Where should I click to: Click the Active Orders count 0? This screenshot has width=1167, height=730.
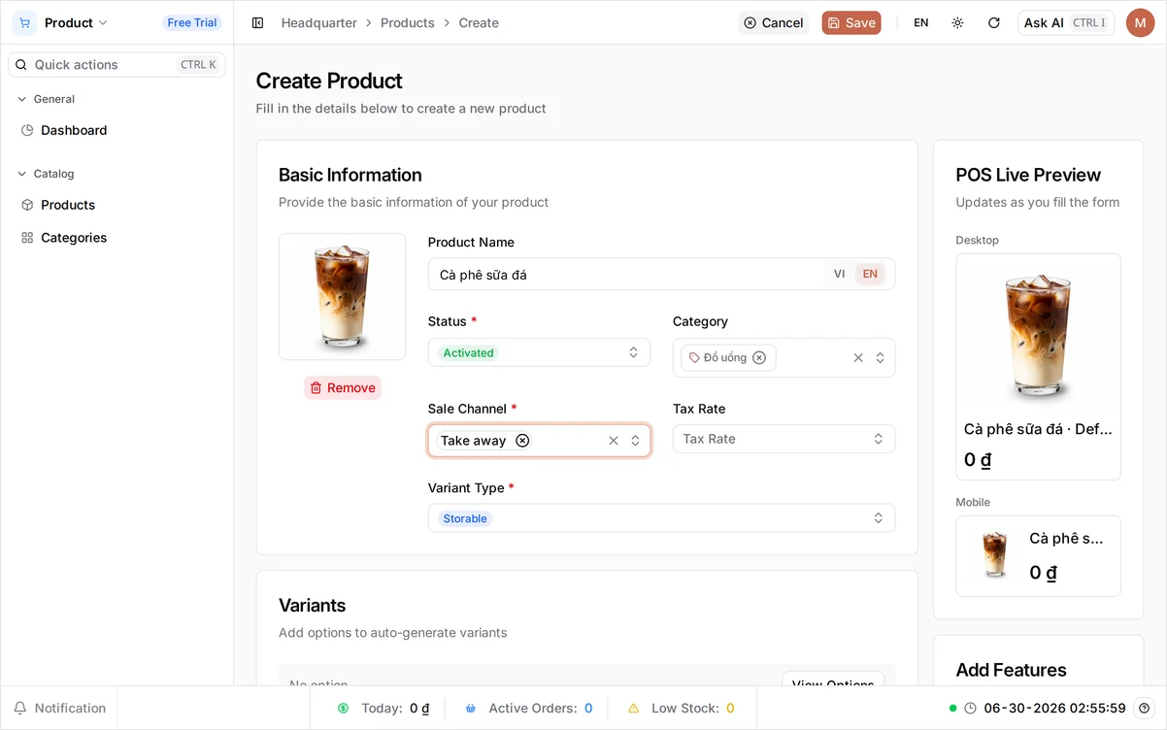tap(588, 709)
